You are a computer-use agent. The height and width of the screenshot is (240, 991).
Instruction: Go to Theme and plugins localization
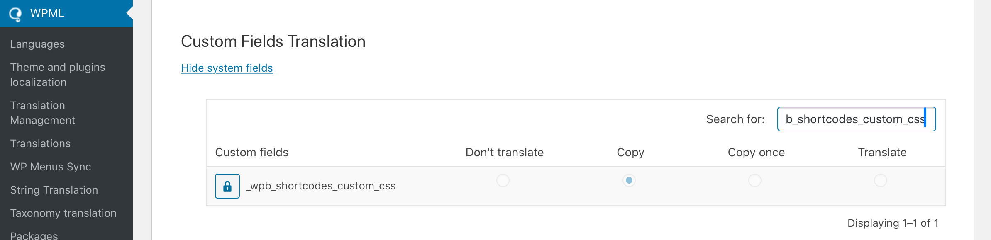58,74
